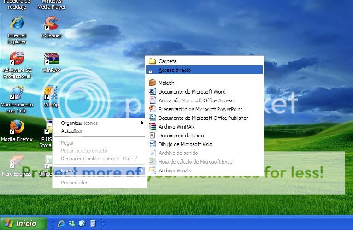Open the Inicio start menu
Image resolution: width=353 pixels, height=230 pixels.
(23, 223)
